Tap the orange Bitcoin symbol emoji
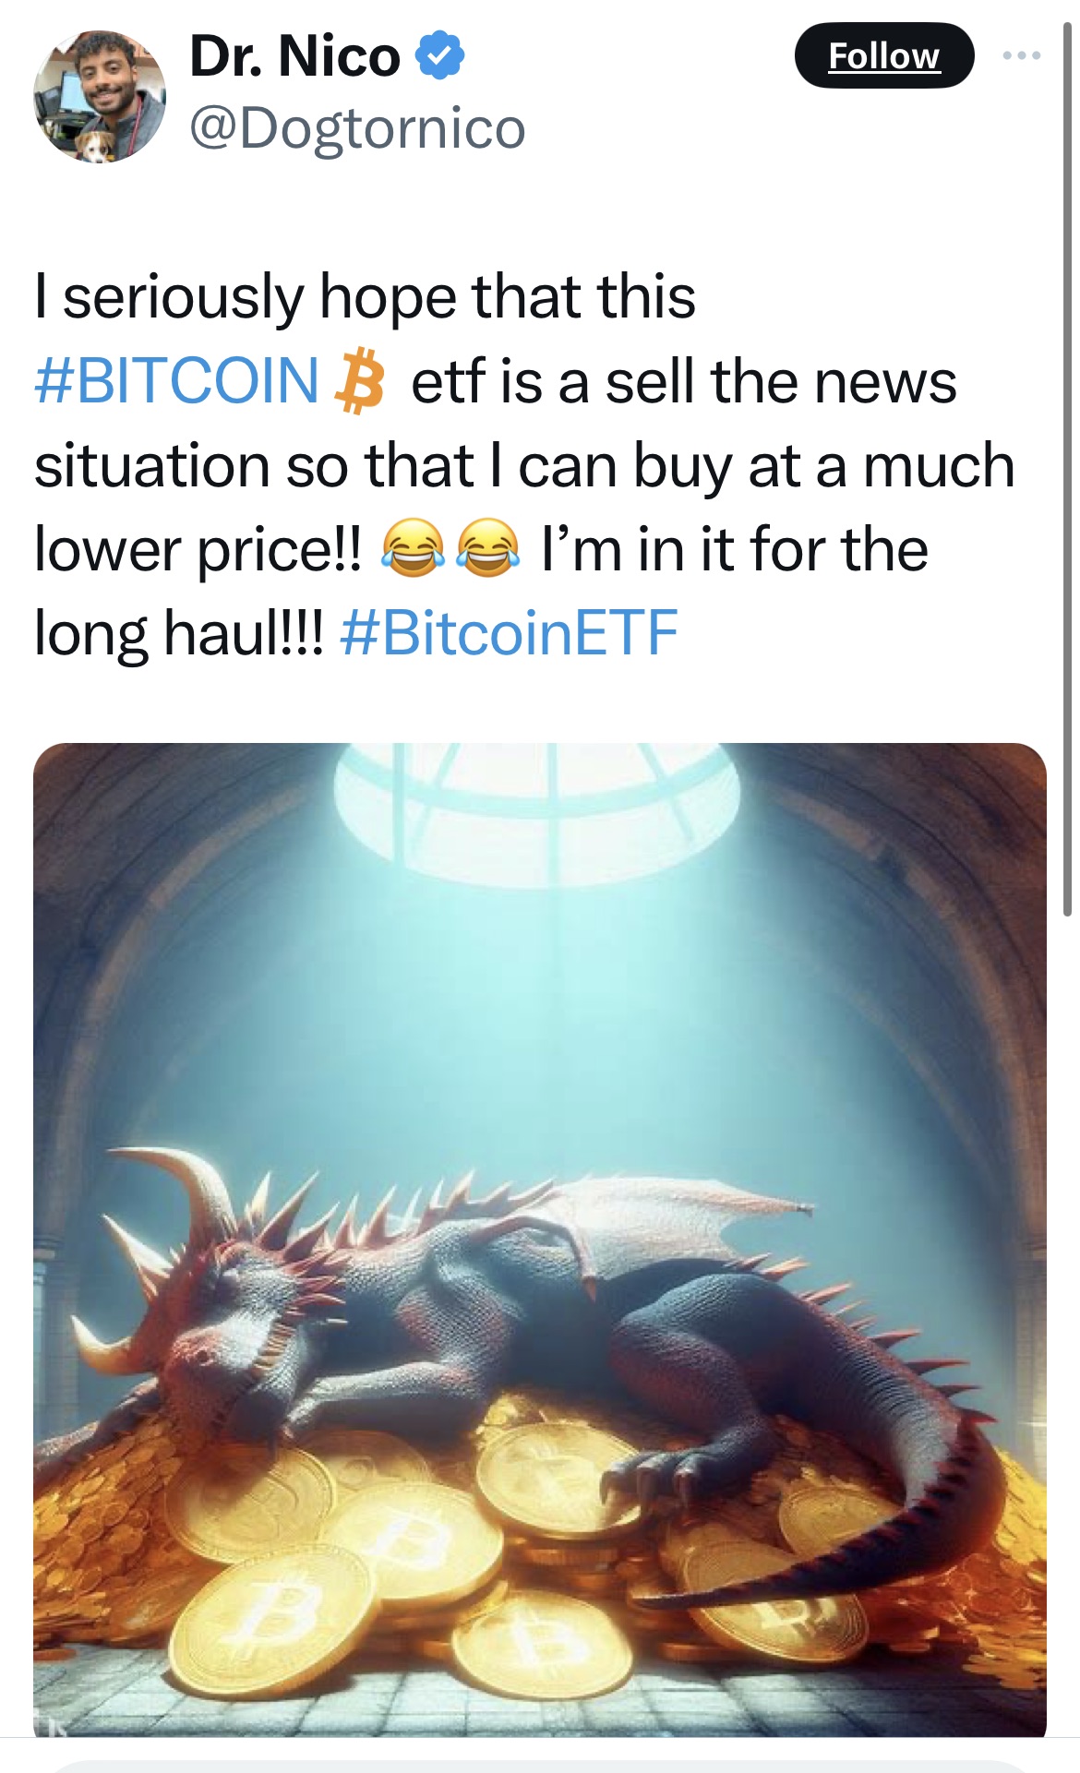This screenshot has width=1080, height=1773. click(x=359, y=381)
